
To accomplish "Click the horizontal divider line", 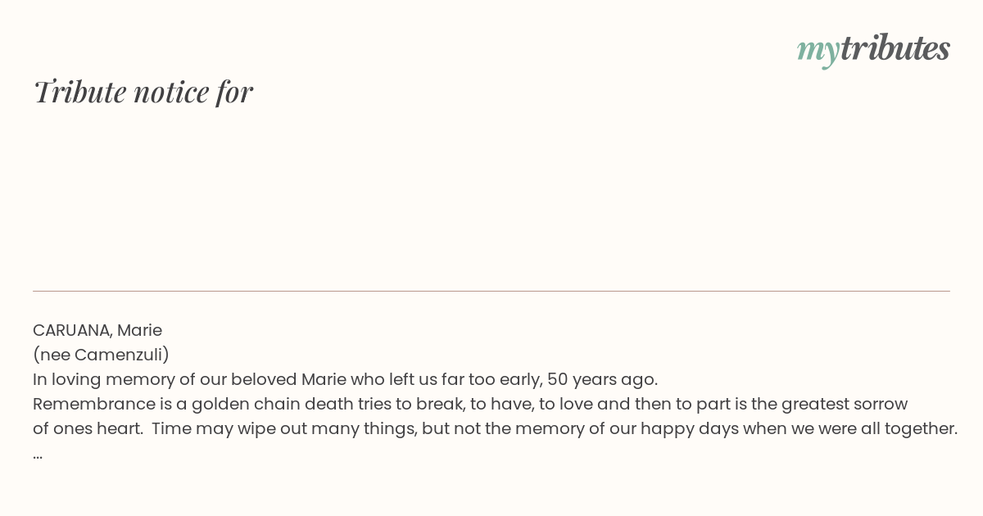I will point(491,291).
